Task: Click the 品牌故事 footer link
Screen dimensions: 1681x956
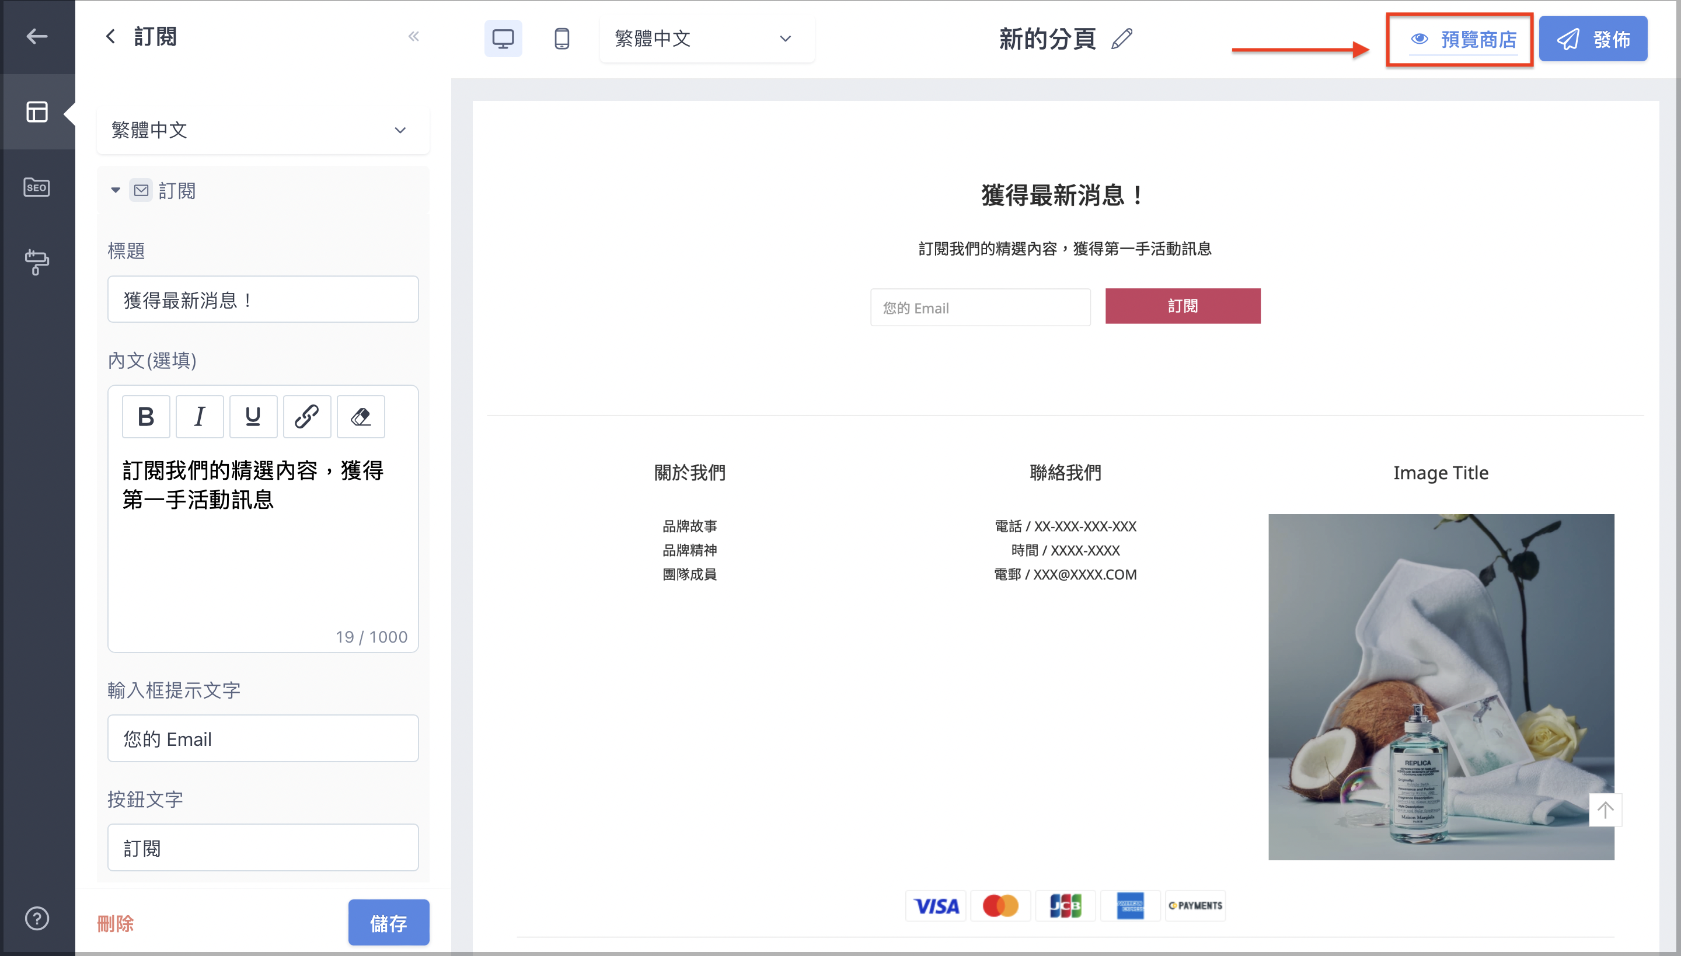Action: pyautogui.click(x=689, y=526)
